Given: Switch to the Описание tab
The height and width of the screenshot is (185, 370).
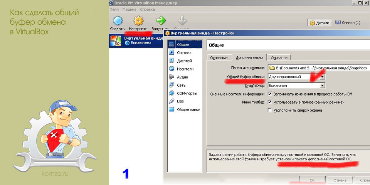Looking at the screenshot, I should click(x=279, y=58).
